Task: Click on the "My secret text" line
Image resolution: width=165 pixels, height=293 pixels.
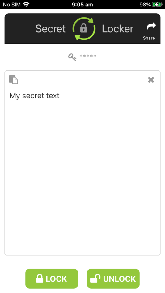Action: [x=35, y=96]
